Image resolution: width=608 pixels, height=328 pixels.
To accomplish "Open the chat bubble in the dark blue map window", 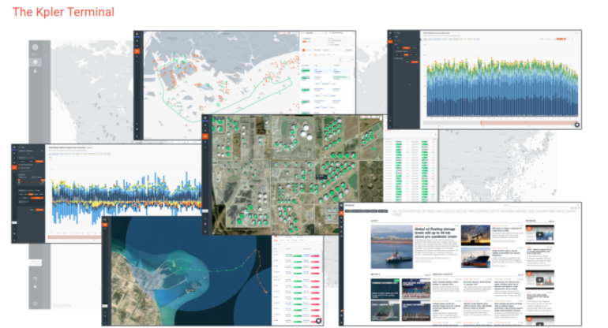I will (318, 321).
